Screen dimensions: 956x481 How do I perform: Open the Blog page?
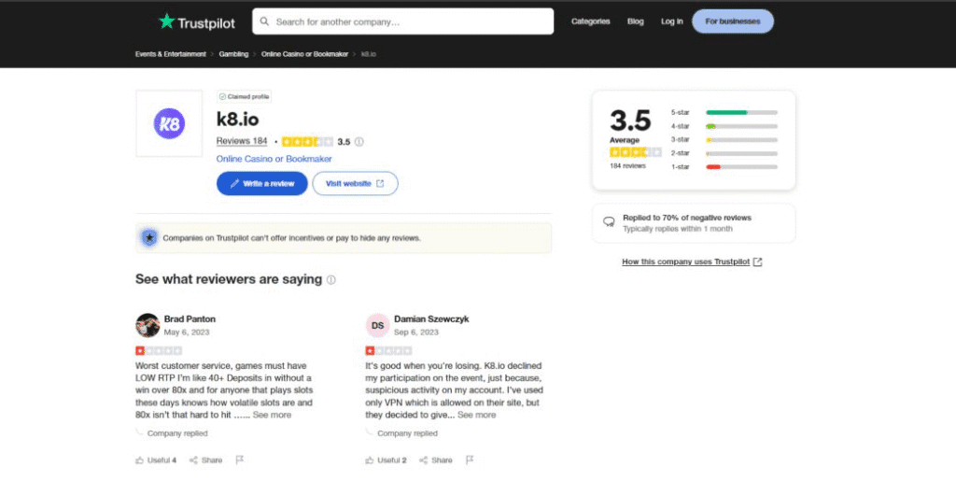(635, 21)
